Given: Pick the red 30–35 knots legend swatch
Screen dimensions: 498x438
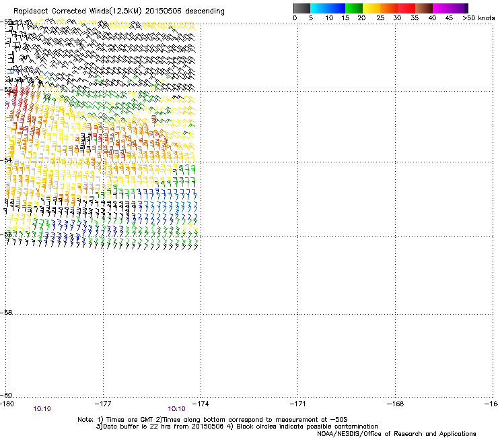Looking at the screenshot, I should (x=406, y=8).
